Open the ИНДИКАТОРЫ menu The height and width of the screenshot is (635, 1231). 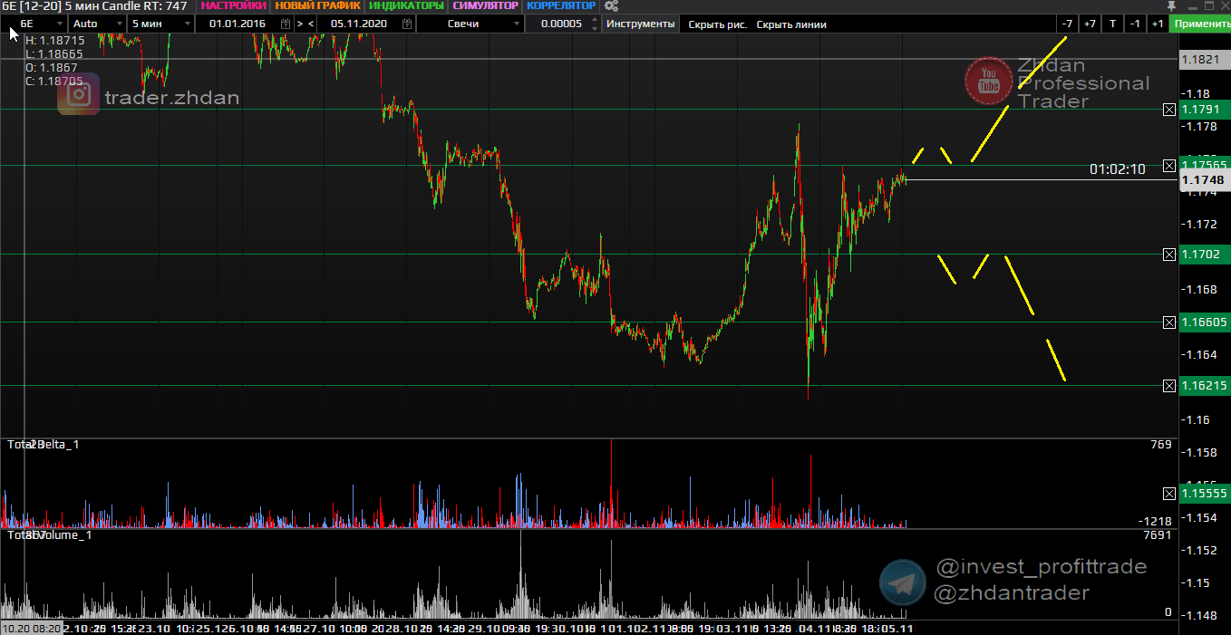tap(406, 6)
